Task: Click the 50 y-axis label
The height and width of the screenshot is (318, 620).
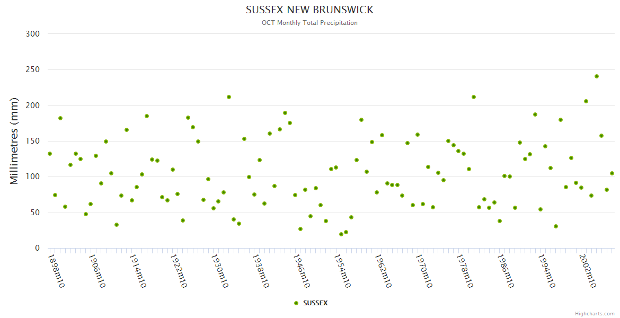Action: pos(35,213)
